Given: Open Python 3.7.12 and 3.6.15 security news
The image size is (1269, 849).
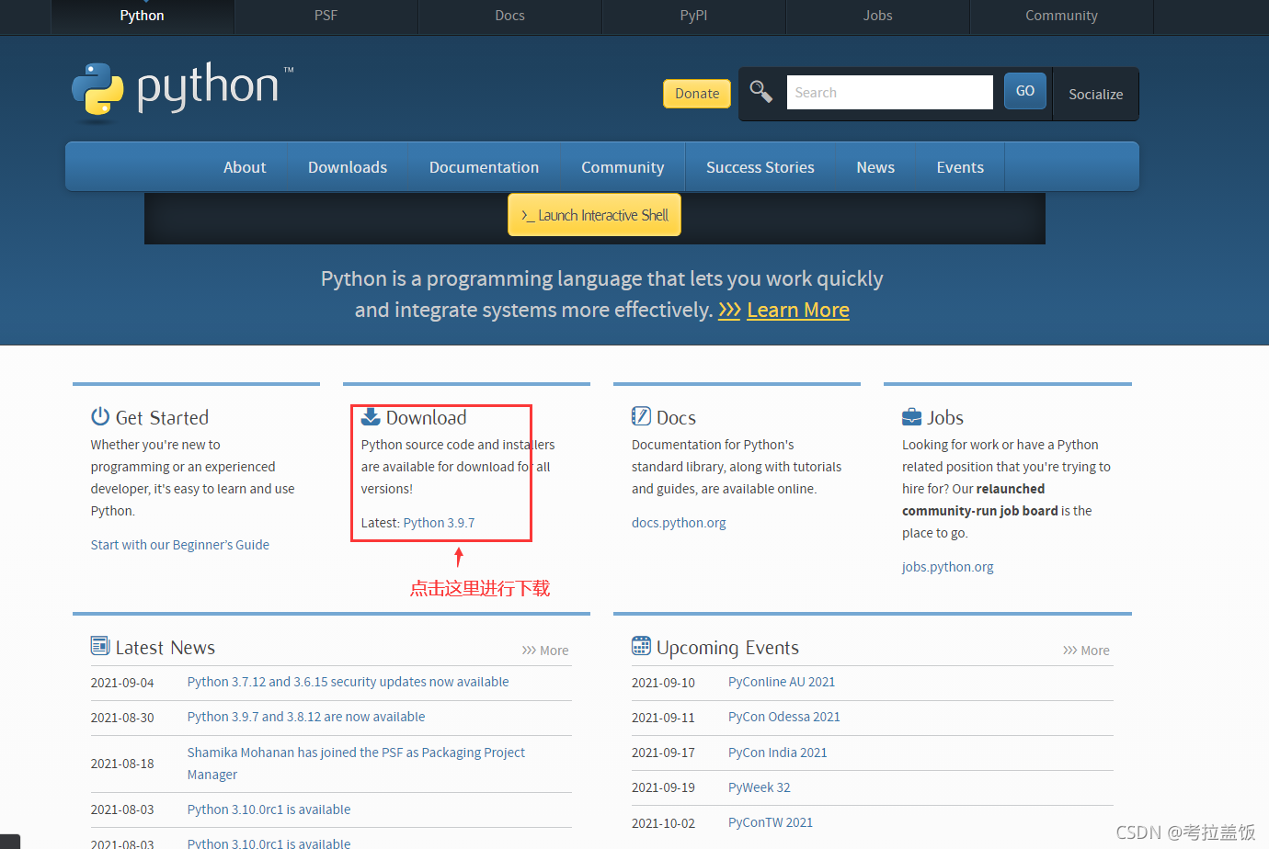Looking at the screenshot, I should [348, 682].
